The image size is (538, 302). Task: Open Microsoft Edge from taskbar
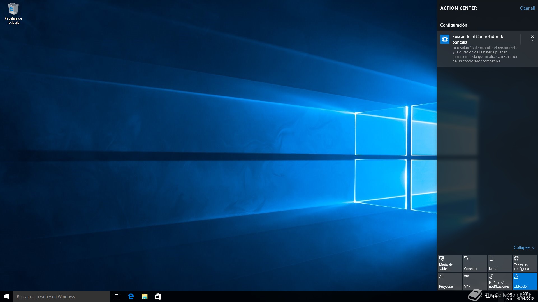(x=131, y=296)
